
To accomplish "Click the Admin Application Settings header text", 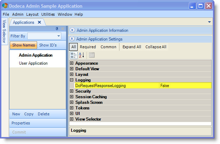I will coord(99,39).
